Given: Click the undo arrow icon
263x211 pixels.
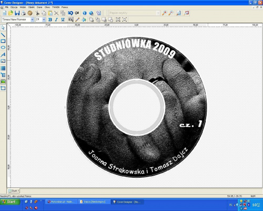Looking at the screenshot, I should 70,13.
